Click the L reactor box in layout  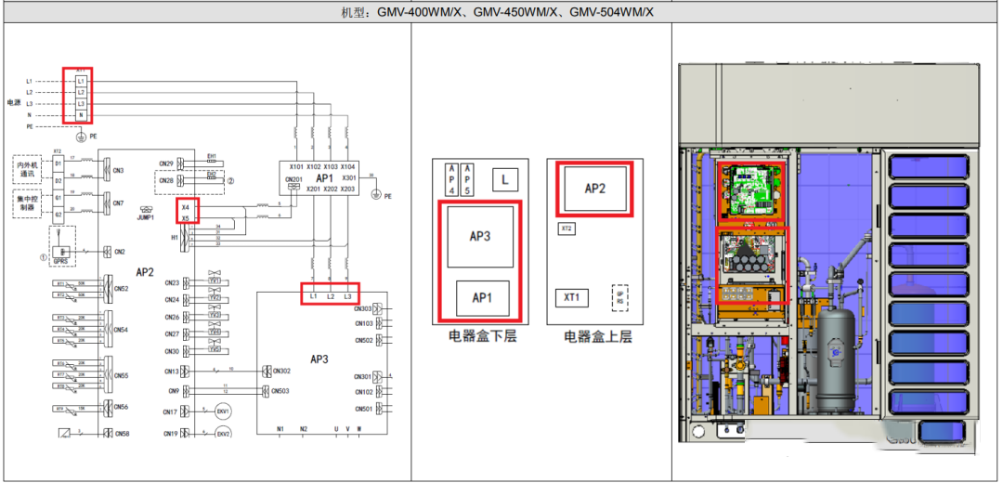pyautogui.click(x=505, y=180)
